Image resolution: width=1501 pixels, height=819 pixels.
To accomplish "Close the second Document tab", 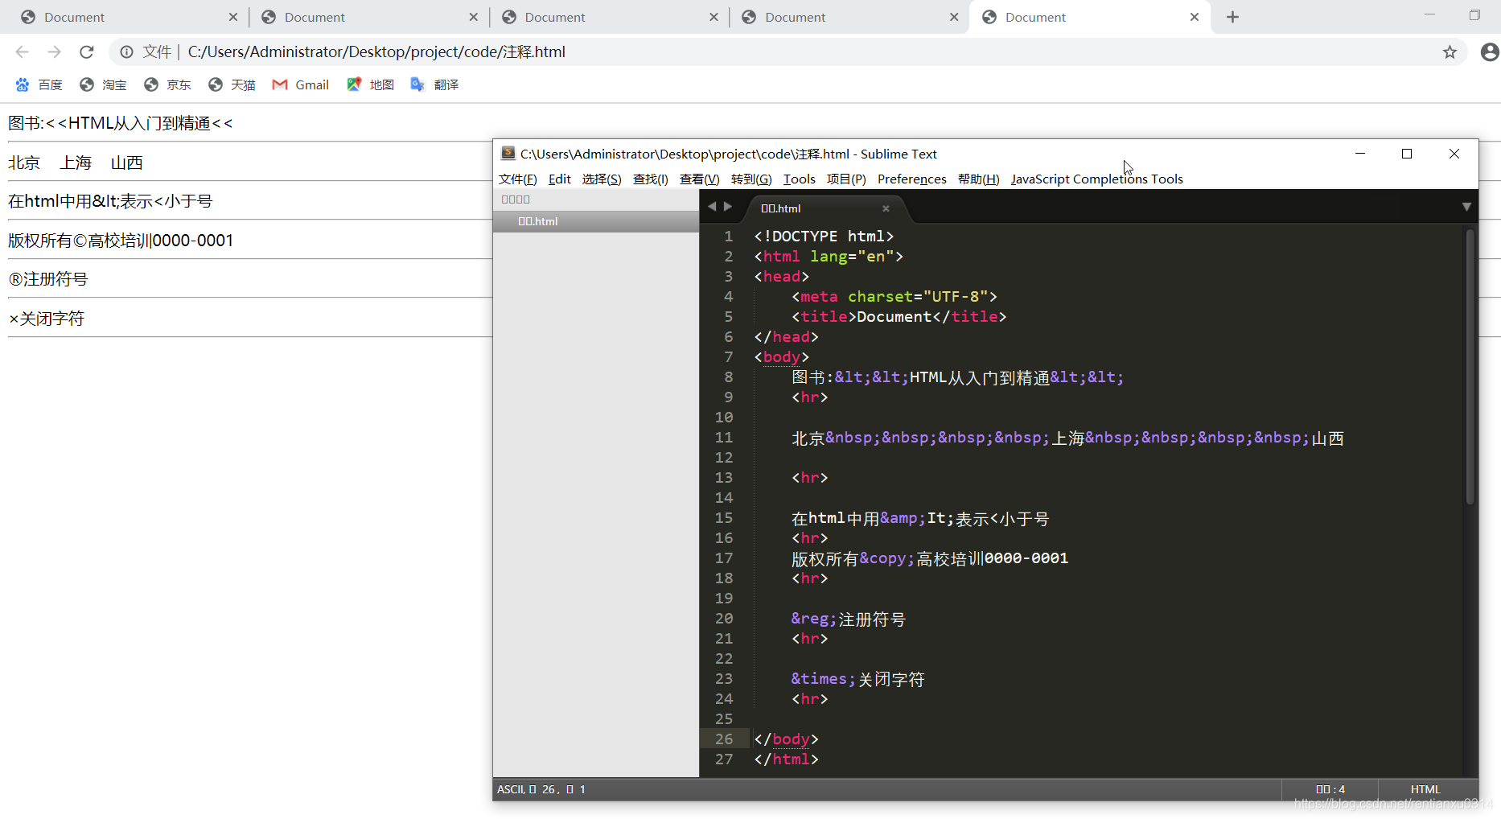I will click(473, 17).
